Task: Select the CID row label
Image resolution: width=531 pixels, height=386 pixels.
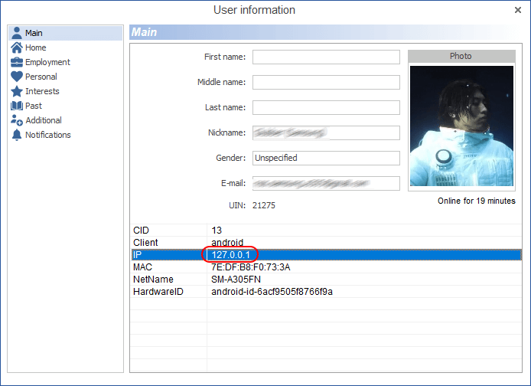Action: (x=141, y=231)
